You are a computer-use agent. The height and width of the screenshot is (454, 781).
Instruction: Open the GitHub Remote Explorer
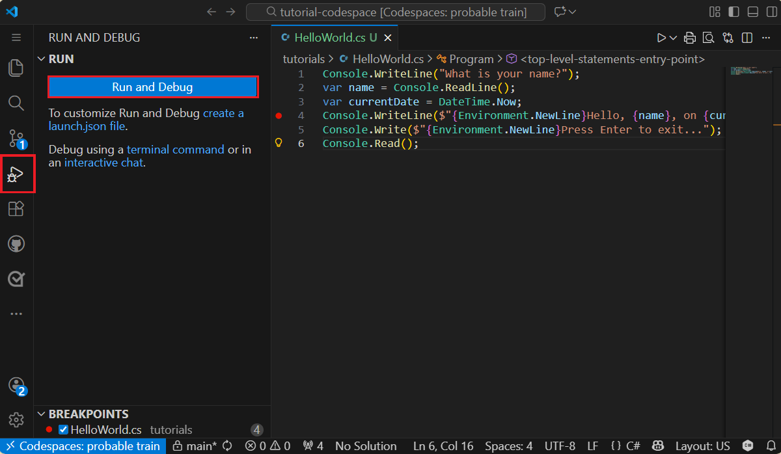[16, 243]
